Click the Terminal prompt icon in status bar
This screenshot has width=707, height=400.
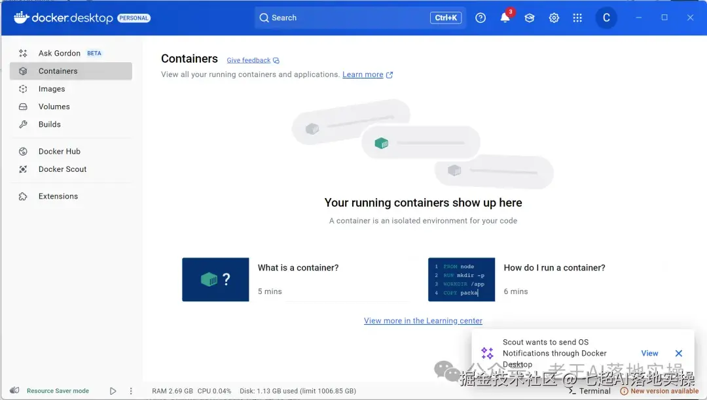572,391
